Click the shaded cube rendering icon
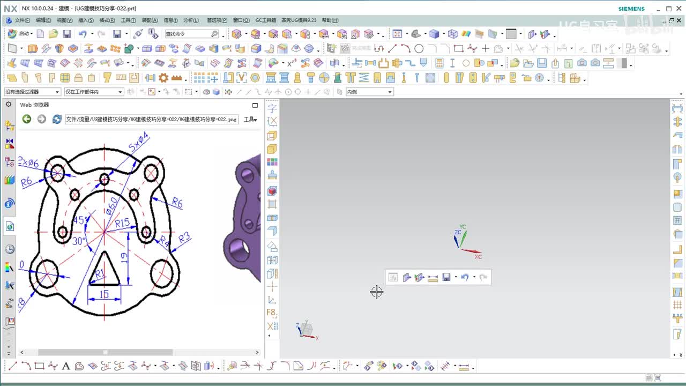 435,34
